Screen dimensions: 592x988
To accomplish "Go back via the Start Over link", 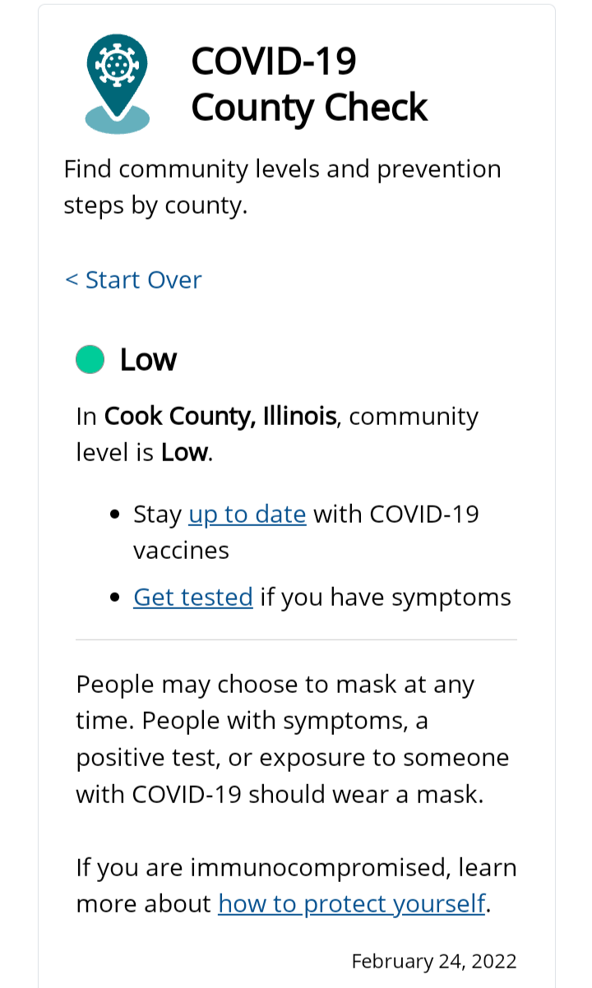I will pyautogui.click(x=133, y=279).
